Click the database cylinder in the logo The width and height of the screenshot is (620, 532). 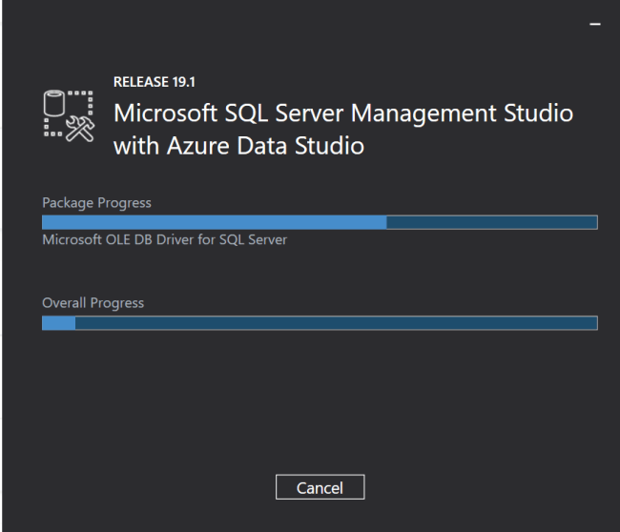(x=56, y=104)
